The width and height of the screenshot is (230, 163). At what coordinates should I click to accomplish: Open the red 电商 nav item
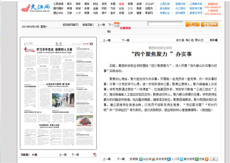tap(122, 4)
